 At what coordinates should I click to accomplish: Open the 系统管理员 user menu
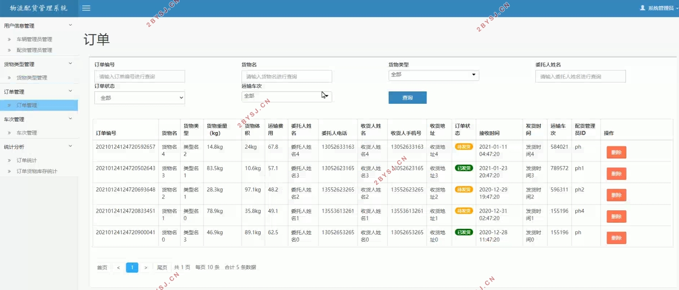[x=659, y=8]
